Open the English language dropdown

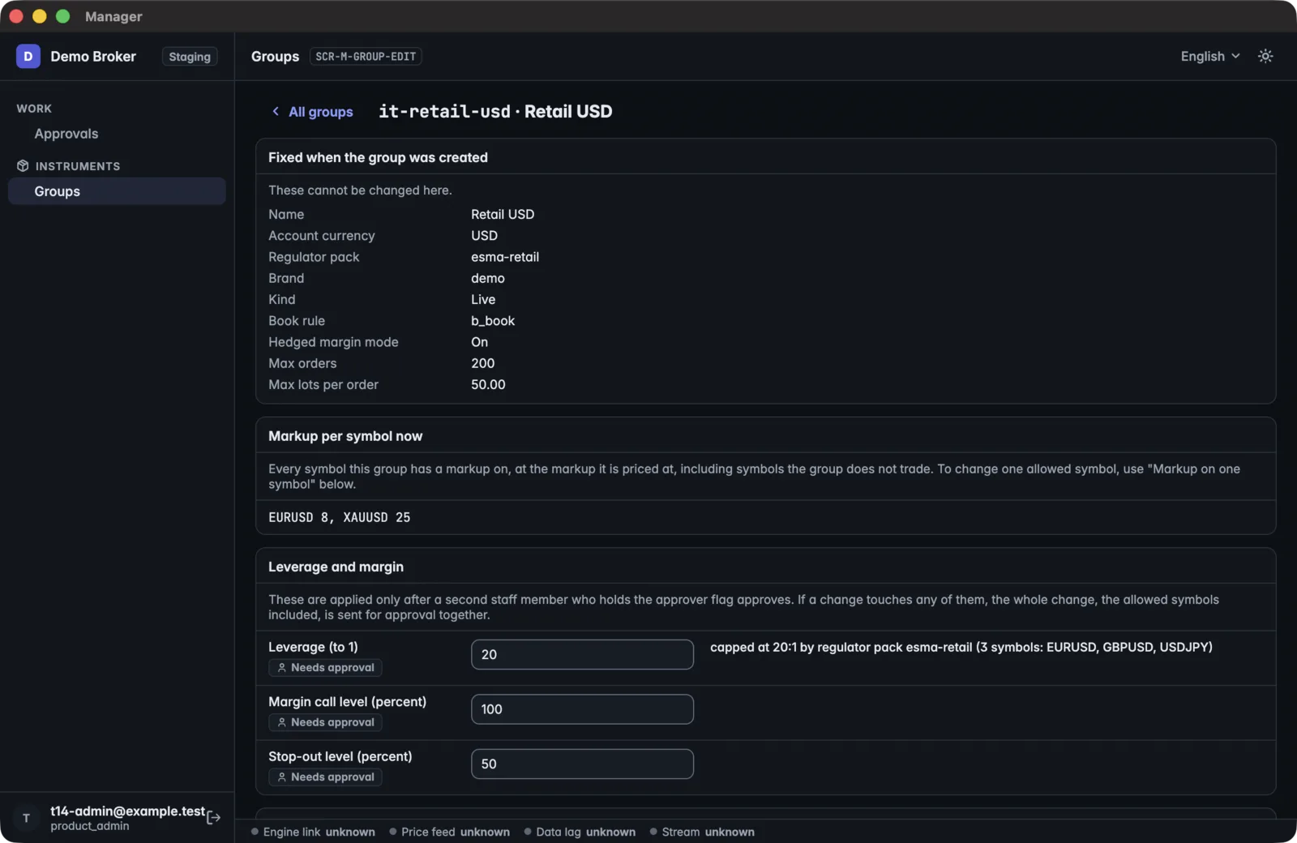1210,56
